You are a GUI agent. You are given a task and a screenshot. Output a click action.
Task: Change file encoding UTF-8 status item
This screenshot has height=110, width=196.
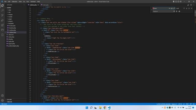pyautogui.click(x=180, y=104)
